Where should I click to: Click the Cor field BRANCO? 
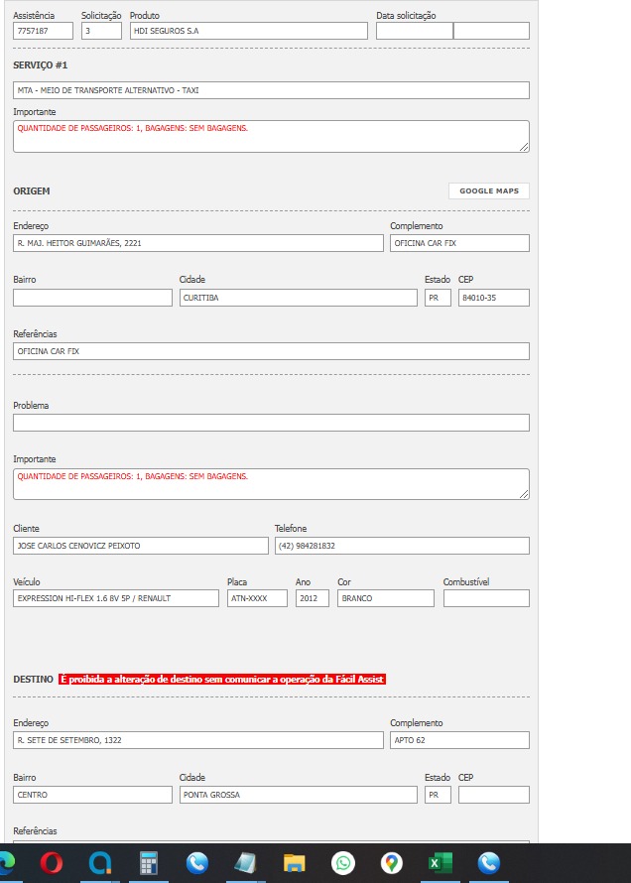click(386, 598)
